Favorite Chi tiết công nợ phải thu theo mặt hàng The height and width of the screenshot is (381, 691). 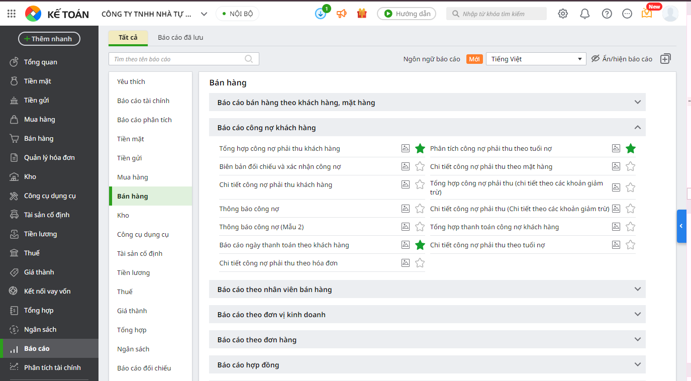click(x=631, y=166)
